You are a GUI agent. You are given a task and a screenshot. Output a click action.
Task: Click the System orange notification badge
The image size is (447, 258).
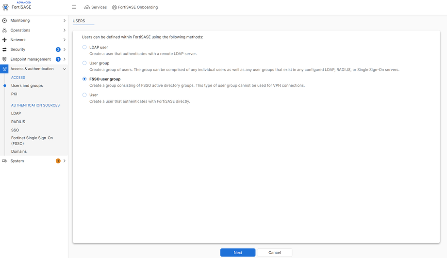[x=58, y=161]
